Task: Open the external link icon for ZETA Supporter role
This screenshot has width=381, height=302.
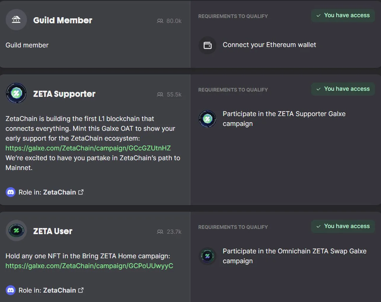Action: [81, 192]
